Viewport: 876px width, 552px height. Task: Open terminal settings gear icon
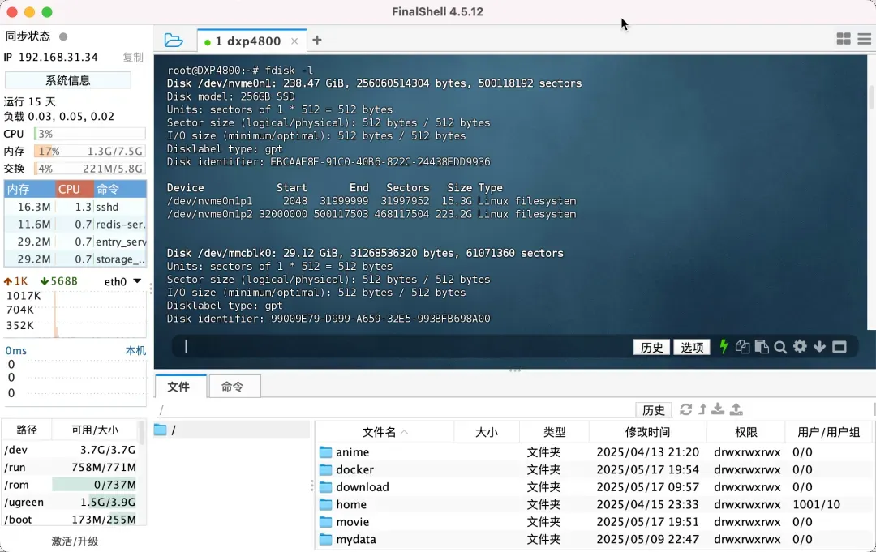[x=800, y=347]
